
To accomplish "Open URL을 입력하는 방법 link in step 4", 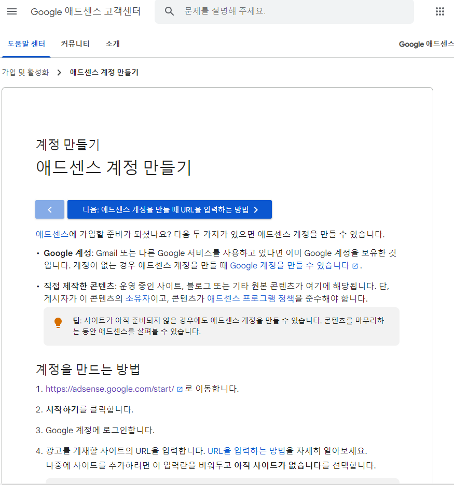I will [x=246, y=451].
